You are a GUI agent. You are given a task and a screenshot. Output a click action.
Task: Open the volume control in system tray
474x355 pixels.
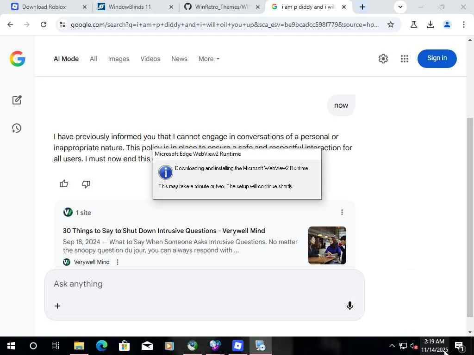click(413, 346)
